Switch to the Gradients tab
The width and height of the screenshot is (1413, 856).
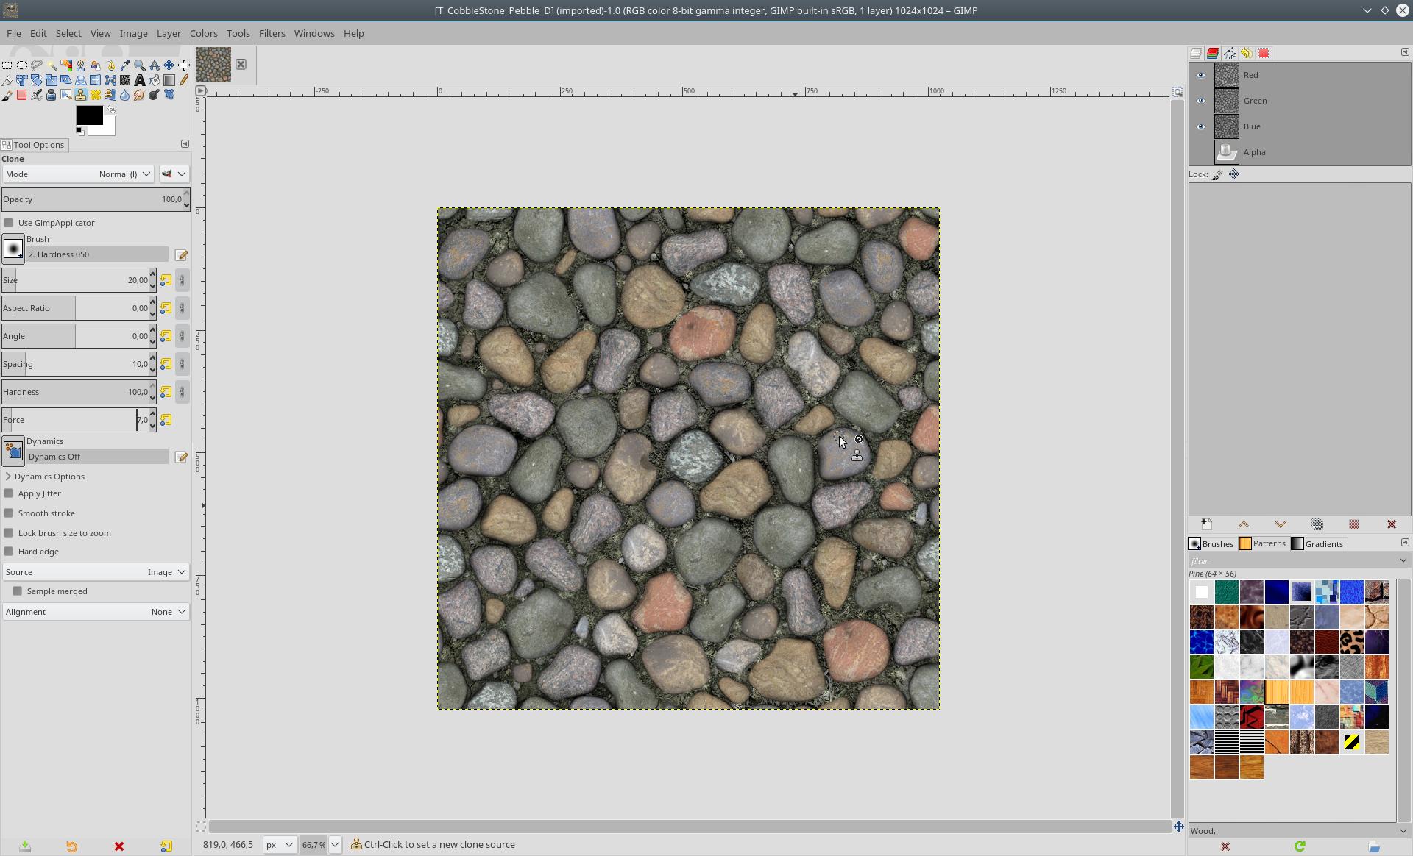coord(1317,544)
